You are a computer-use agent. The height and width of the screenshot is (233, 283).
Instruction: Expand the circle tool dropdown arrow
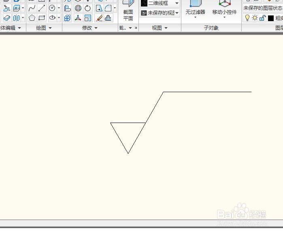coord(59,8)
